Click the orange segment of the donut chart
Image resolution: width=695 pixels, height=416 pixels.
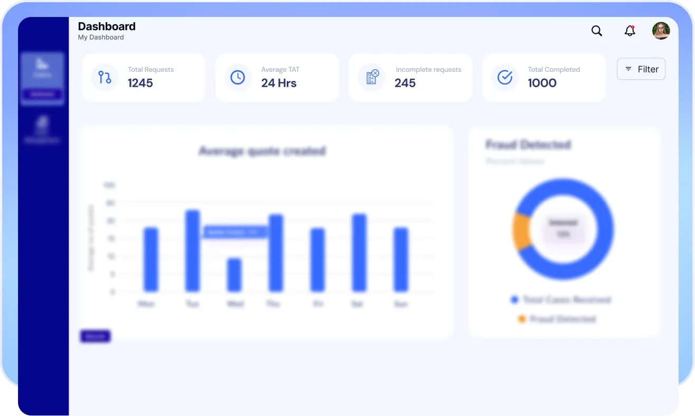click(521, 232)
